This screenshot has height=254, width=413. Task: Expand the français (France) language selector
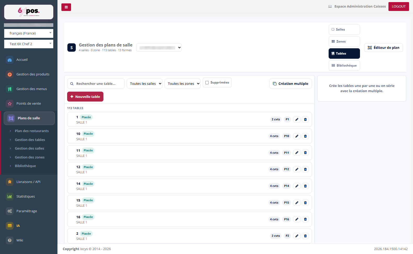tap(29, 33)
